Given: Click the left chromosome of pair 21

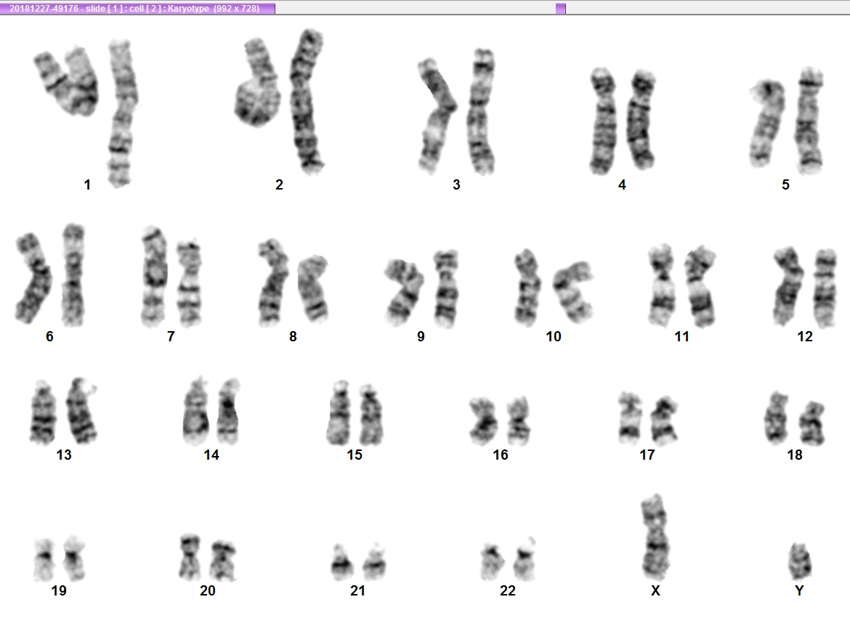Looking at the screenshot, I should tap(341, 562).
